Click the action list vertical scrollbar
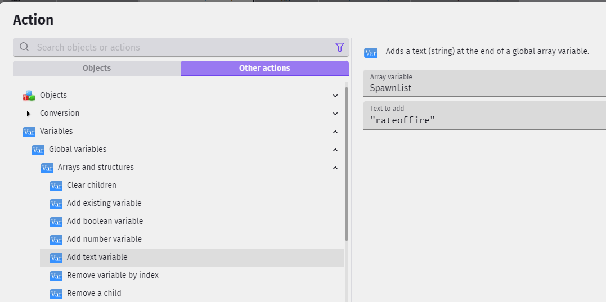The image size is (606, 302). click(x=347, y=164)
